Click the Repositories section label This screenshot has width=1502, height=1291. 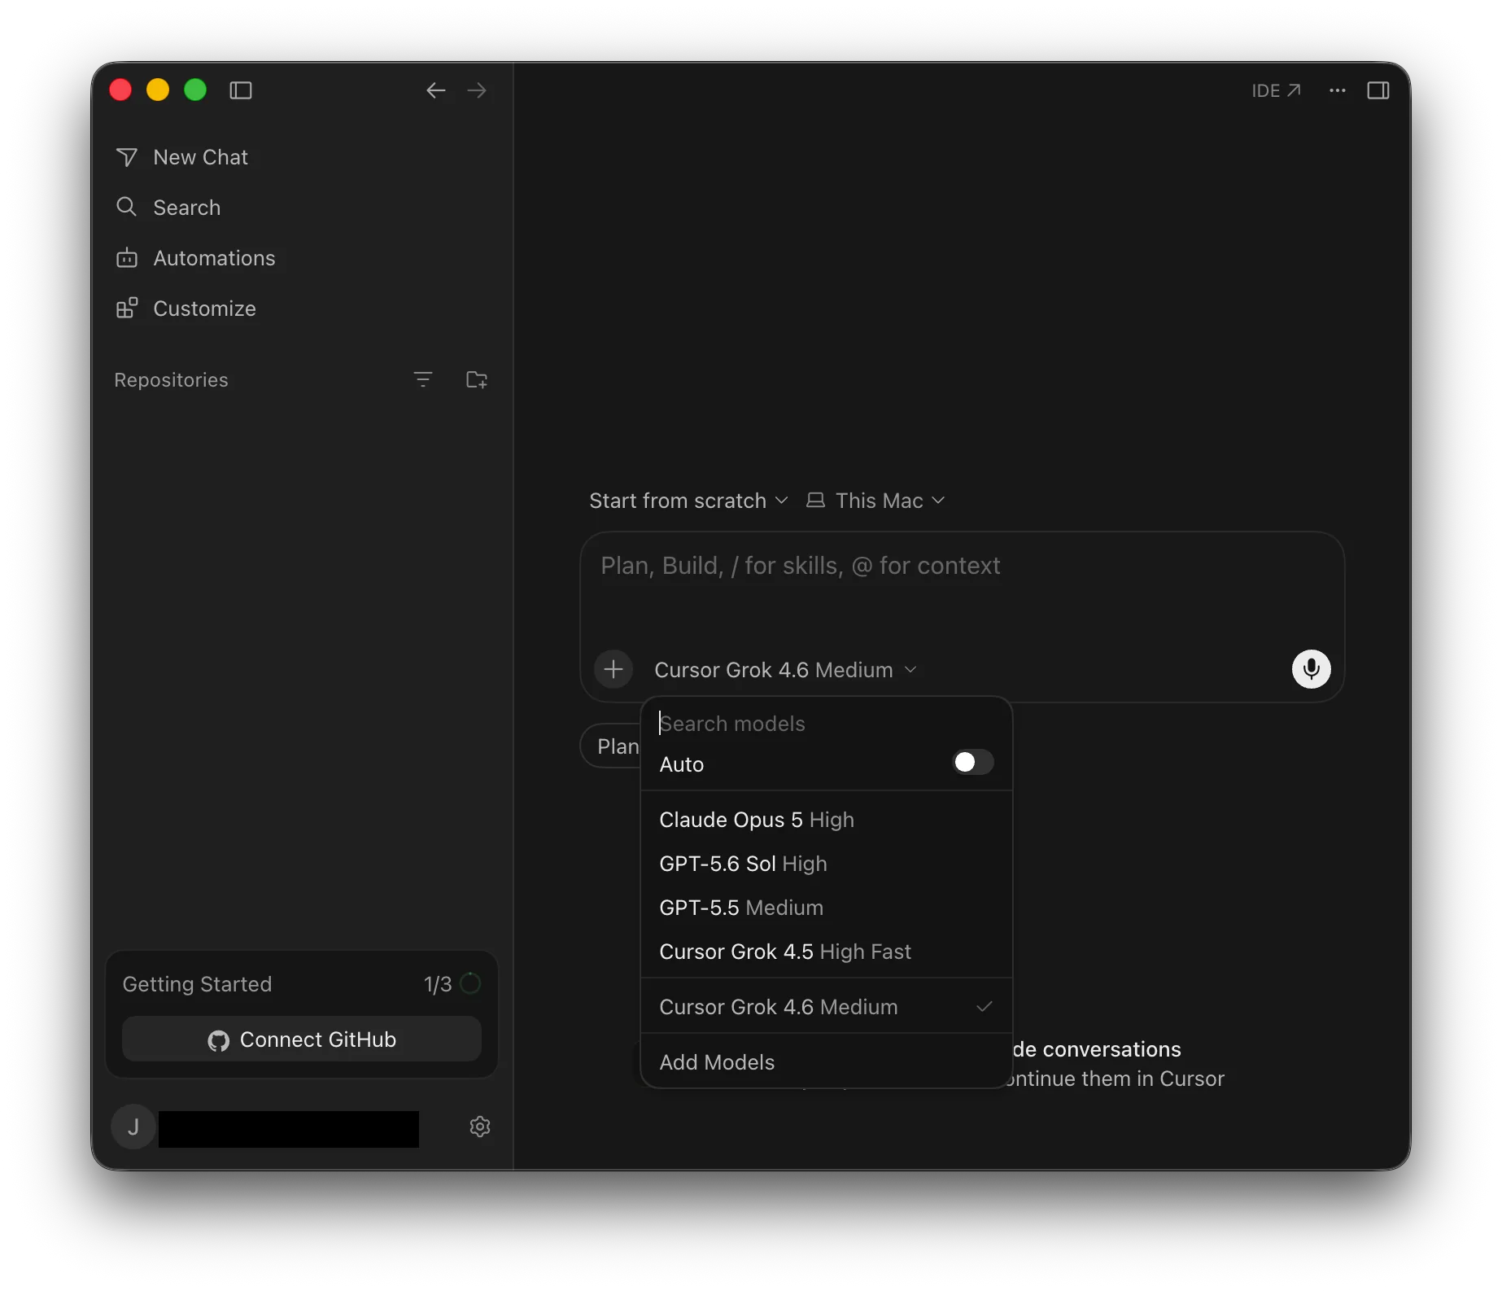[171, 380]
